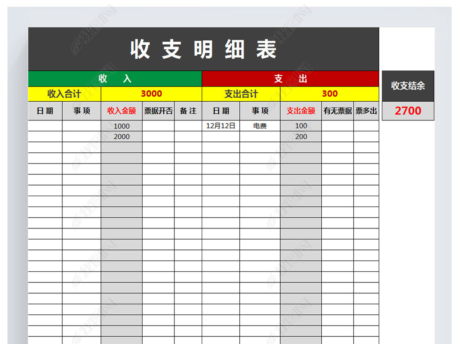The width and height of the screenshot is (459, 344).
Task: Click the date cell showing 12月12日
Action: click(221, 126)
